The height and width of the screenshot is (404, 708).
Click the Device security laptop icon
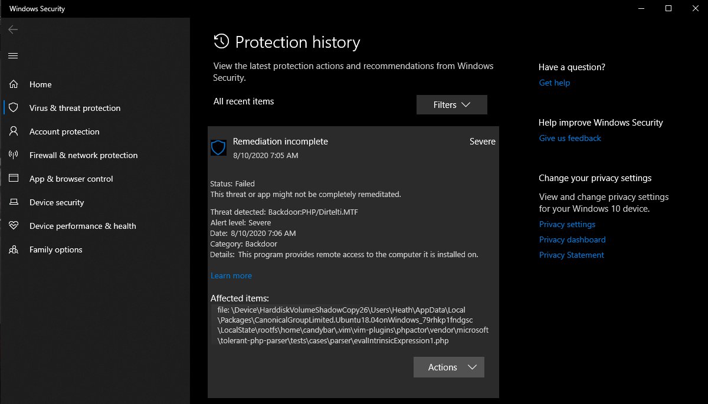14,202
